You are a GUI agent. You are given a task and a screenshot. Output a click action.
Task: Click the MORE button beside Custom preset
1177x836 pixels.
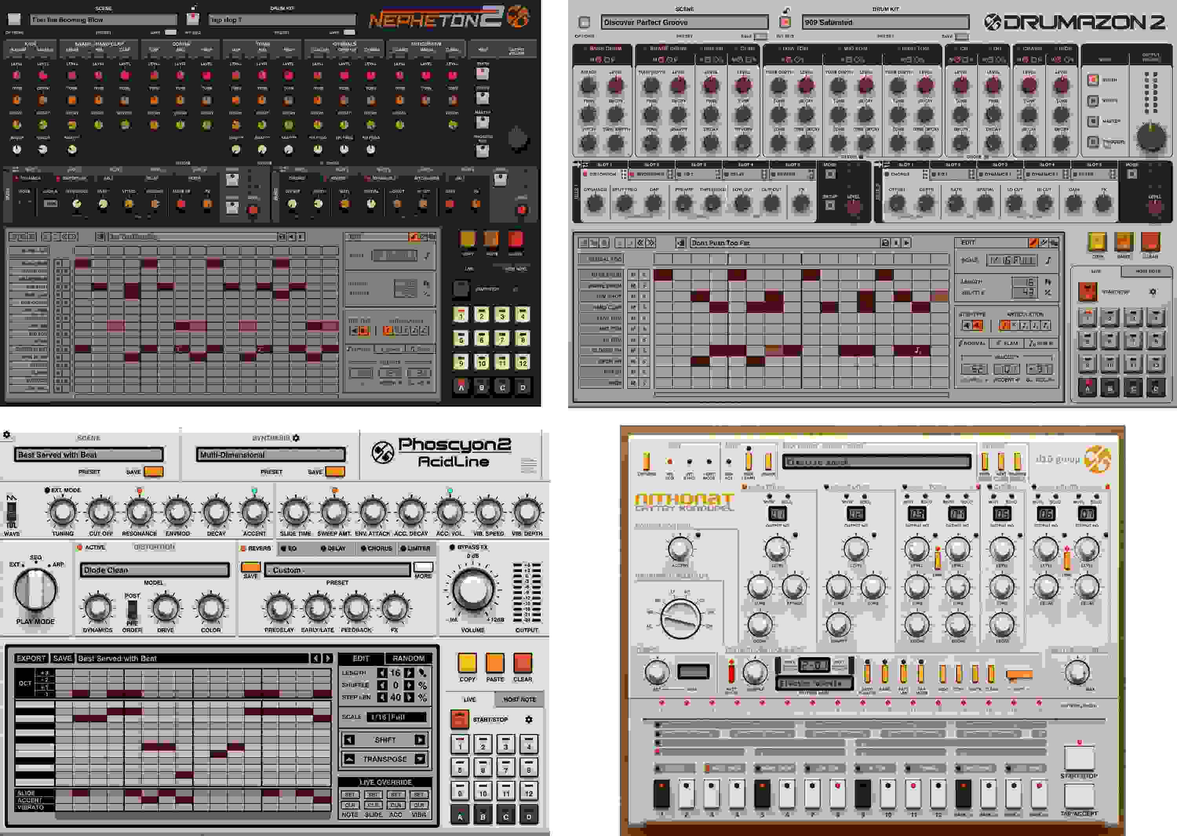coord(423,567)
